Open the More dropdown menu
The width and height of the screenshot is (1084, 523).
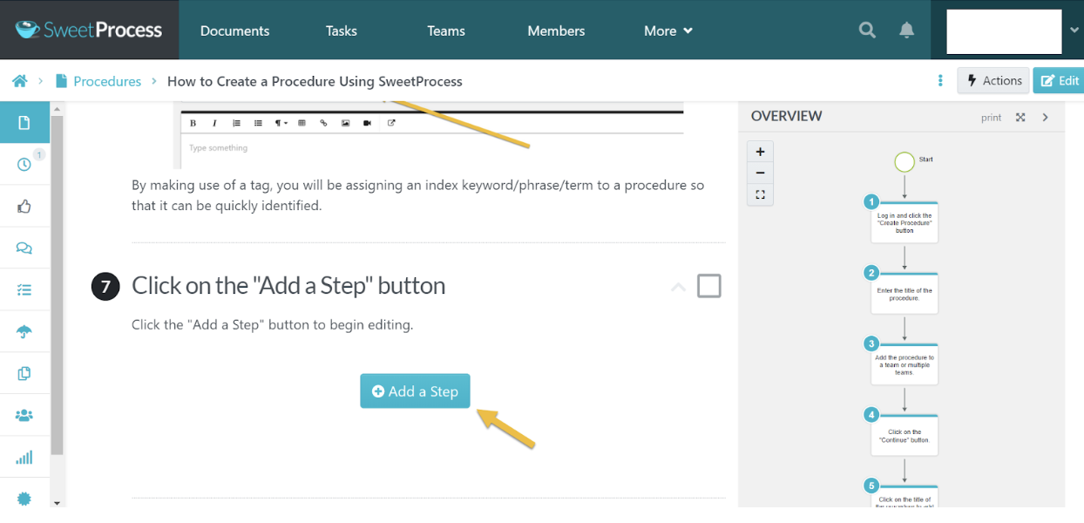pos(668,31)
